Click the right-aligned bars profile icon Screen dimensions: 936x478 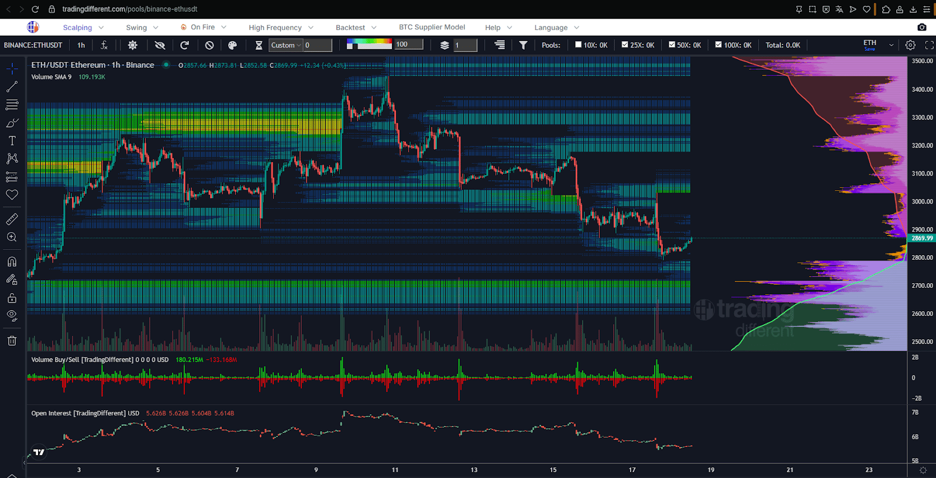point(500,45)
